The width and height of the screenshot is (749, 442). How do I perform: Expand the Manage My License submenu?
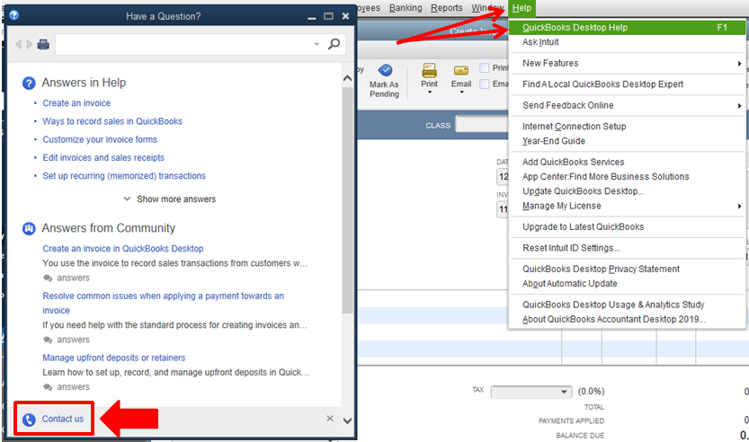click(x=739, y=207)
